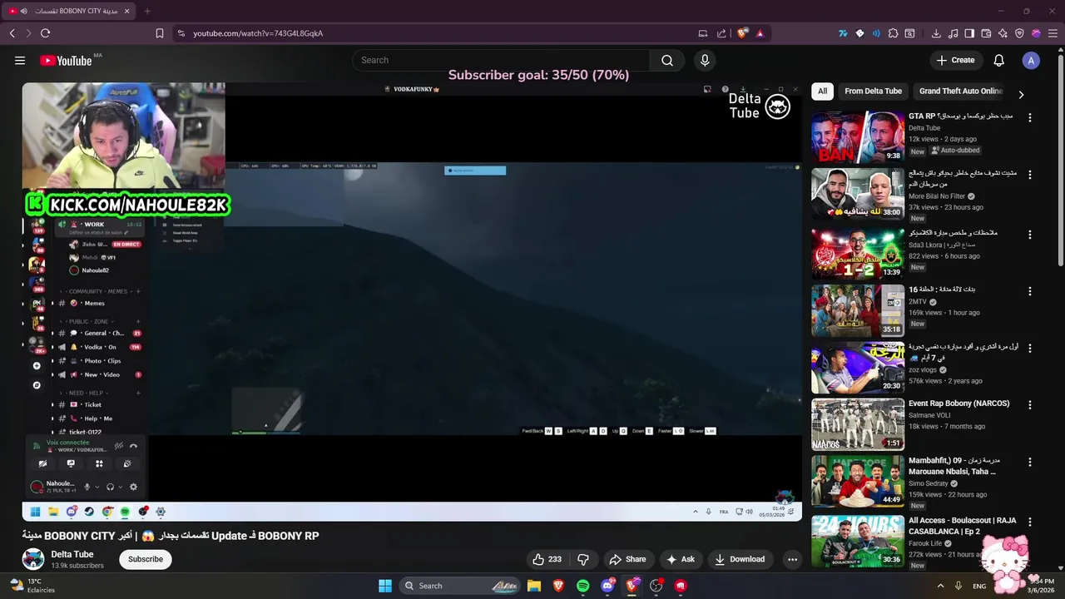Screen dimensions: 1065x599
Task: Click the address bar URL
Action: [x=258, y=33]
